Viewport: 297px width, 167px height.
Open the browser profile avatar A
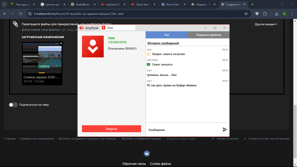tap(284, 14)
